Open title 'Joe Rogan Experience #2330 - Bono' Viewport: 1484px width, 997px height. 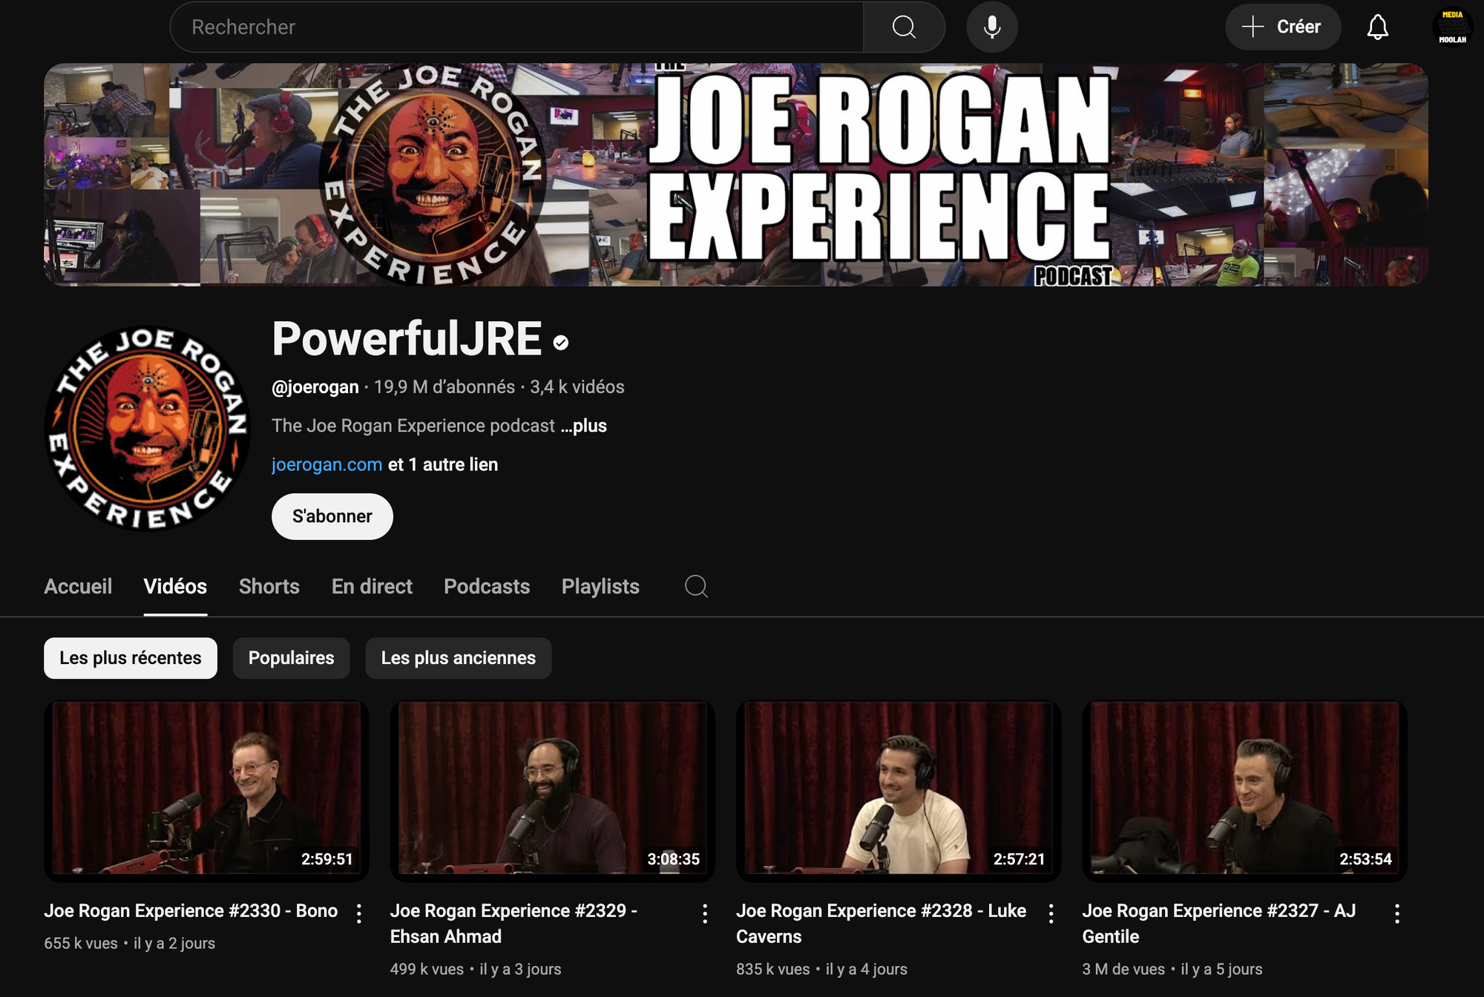[x=191, y=911]
